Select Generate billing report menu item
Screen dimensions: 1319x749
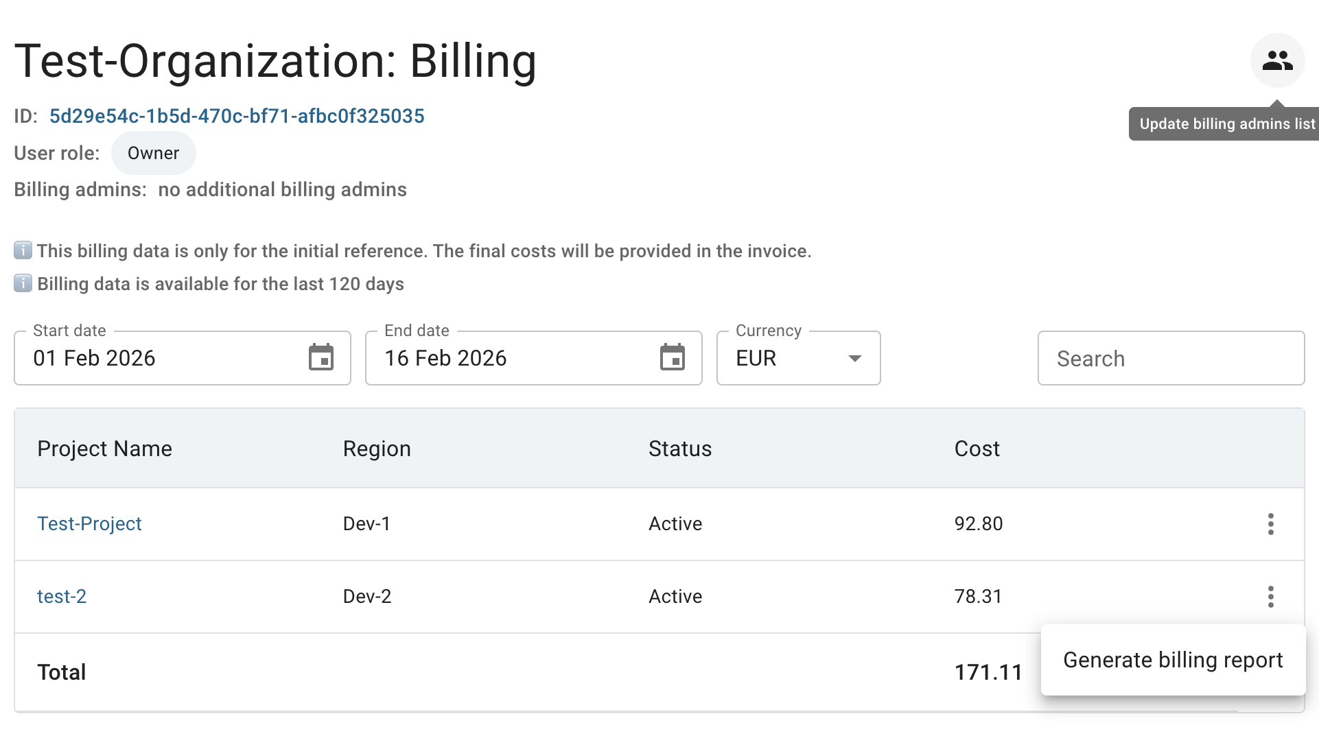point(1172,660)
